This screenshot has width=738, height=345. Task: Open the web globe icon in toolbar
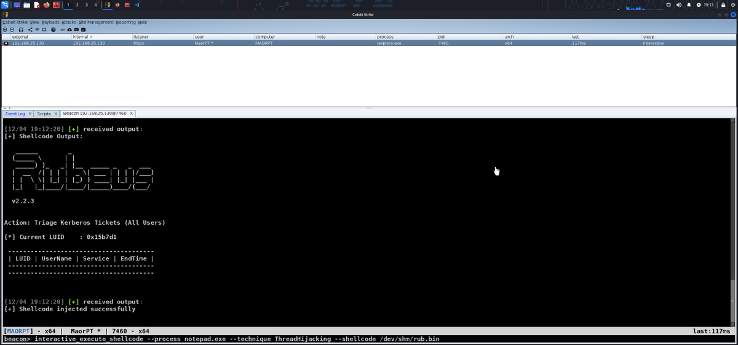pos(54,29)
